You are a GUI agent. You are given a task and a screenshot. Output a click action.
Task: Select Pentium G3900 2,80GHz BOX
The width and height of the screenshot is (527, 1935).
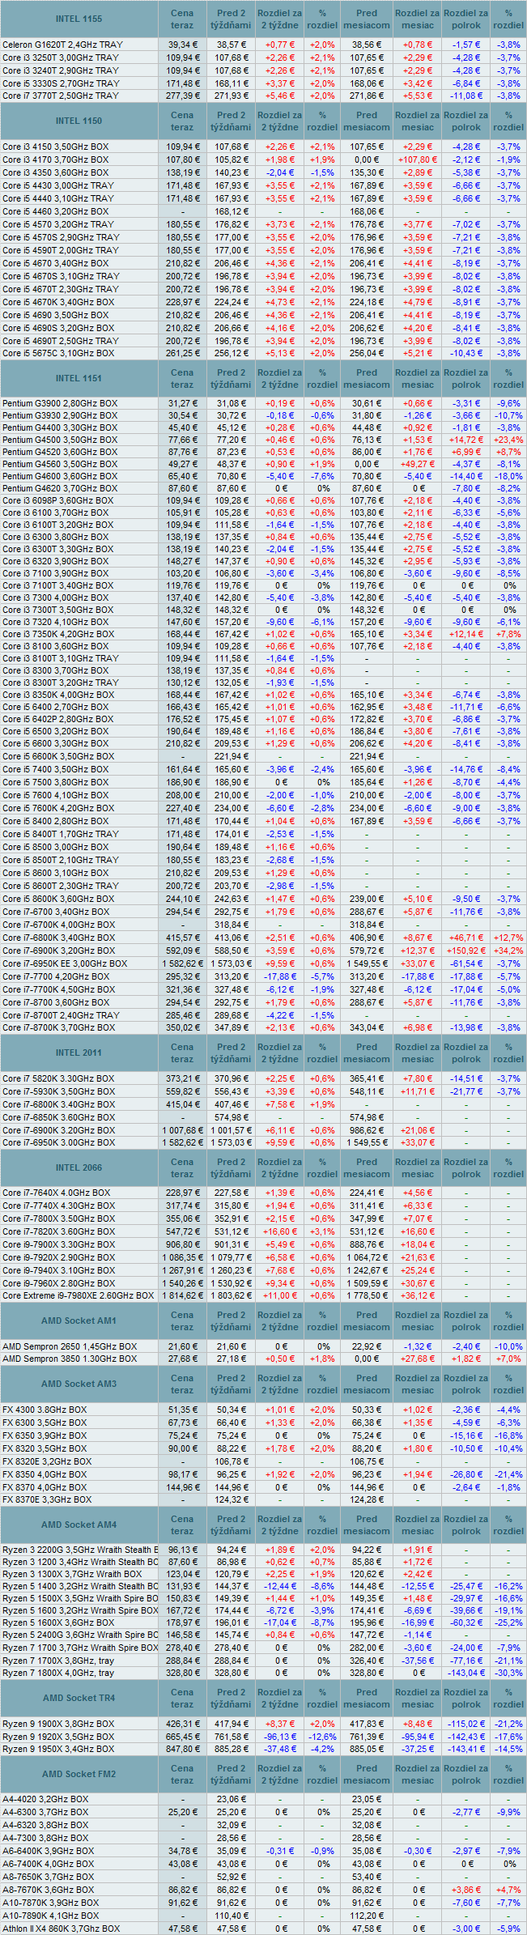tap(60, 403)
